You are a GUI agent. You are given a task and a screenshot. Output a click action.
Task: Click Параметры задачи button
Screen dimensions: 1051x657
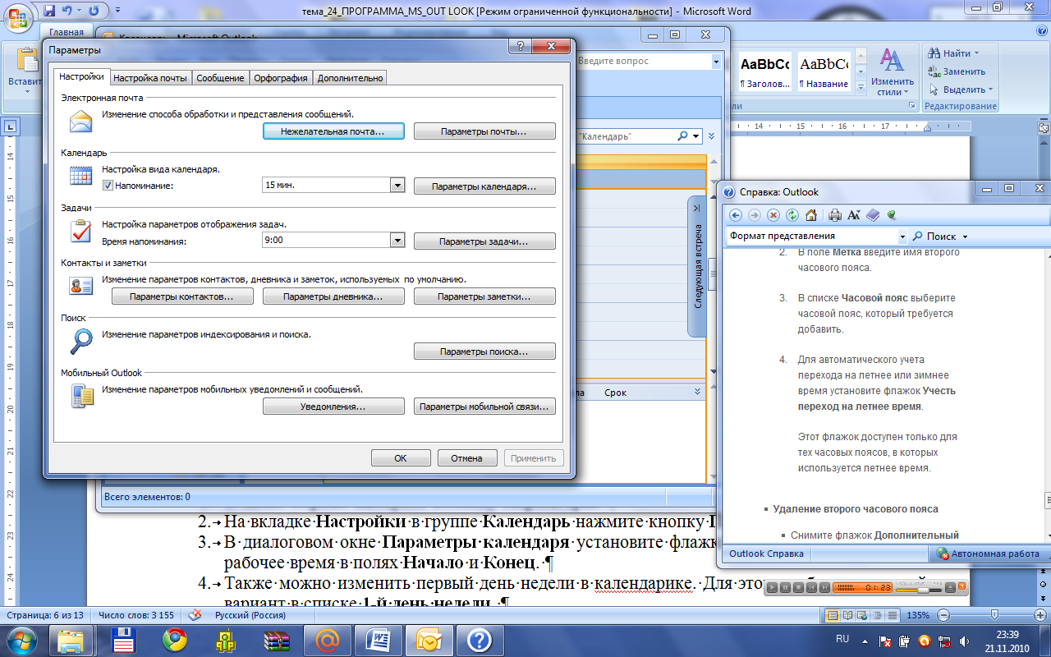[x=484, y=241]
